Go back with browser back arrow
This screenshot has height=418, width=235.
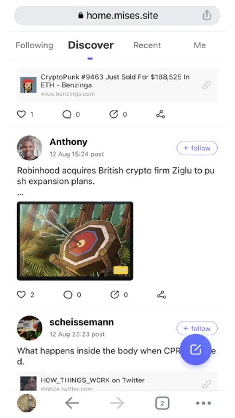72,403
